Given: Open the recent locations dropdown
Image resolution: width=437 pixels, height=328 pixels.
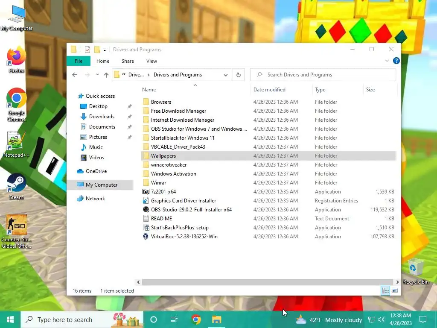Looking at the screenshot, I should point(97,75).
